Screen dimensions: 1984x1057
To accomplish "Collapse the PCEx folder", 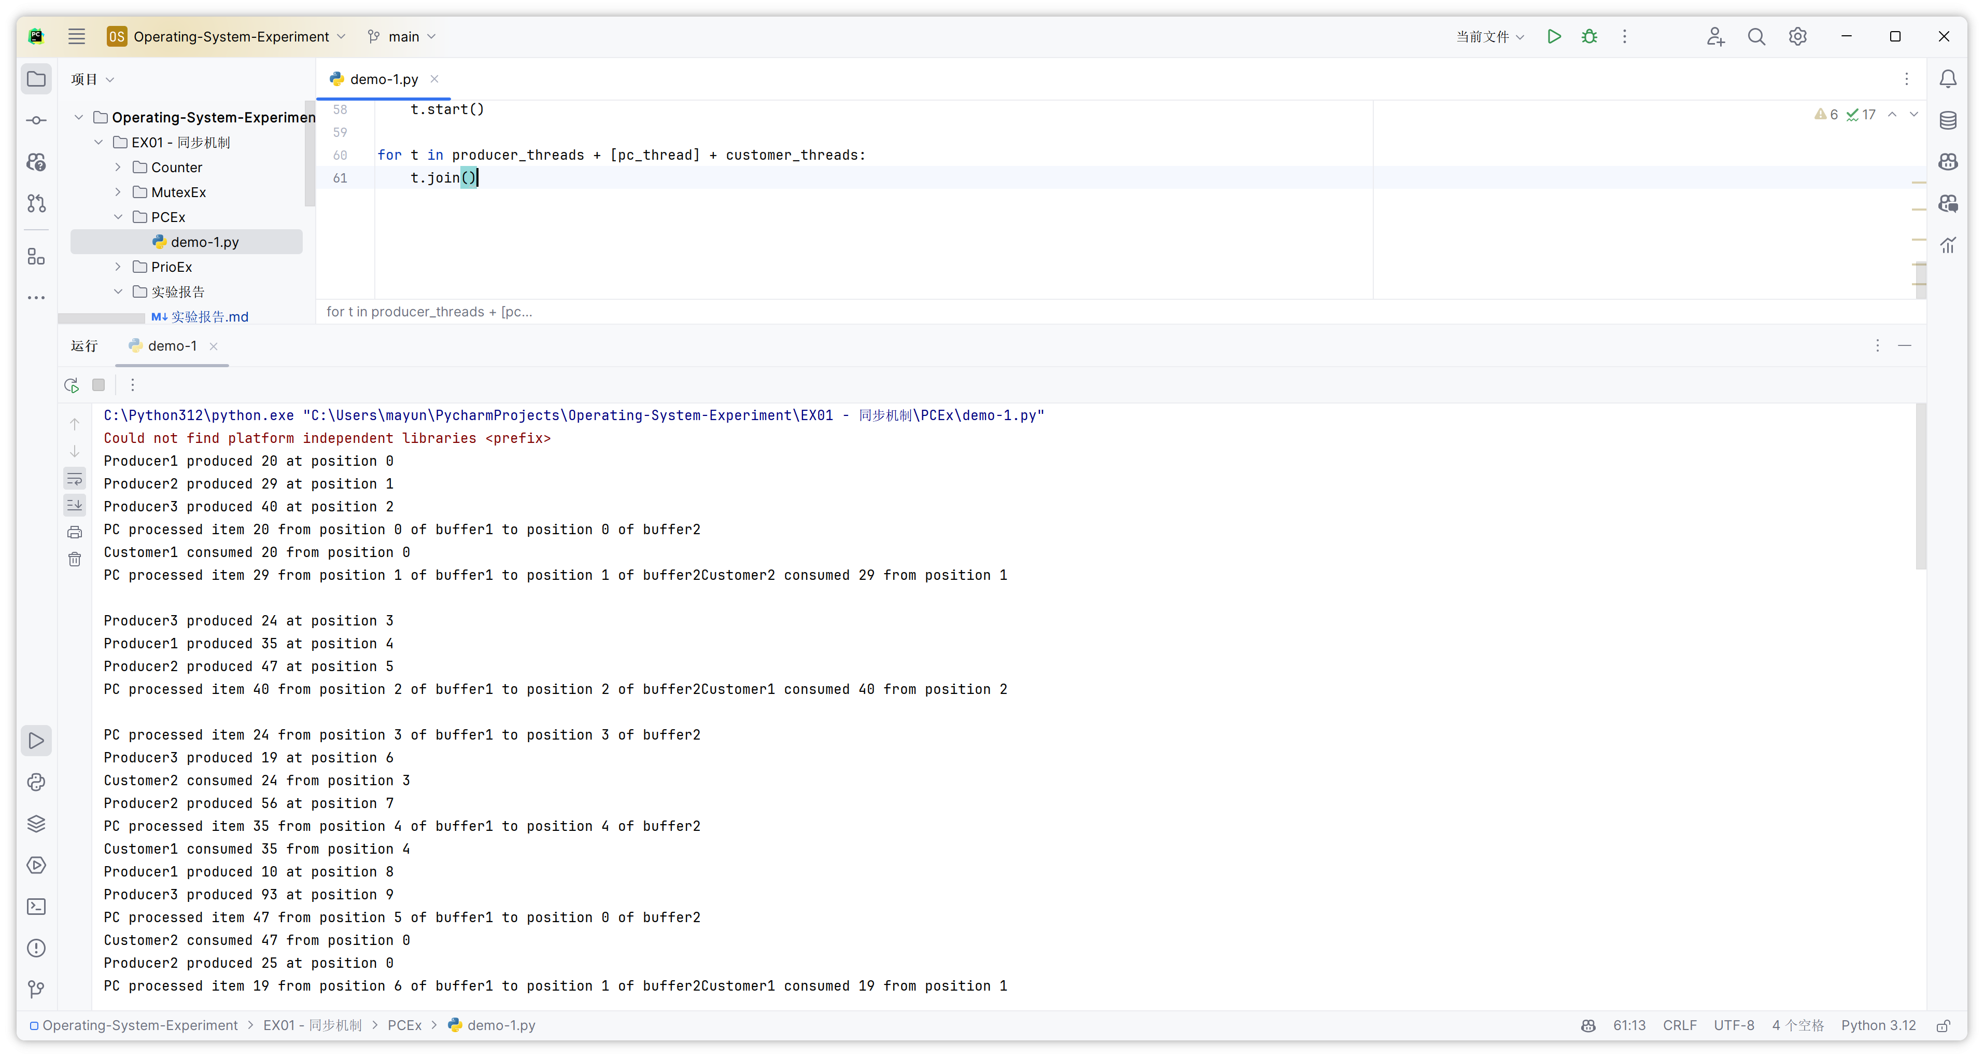I will tap(118, 217).
